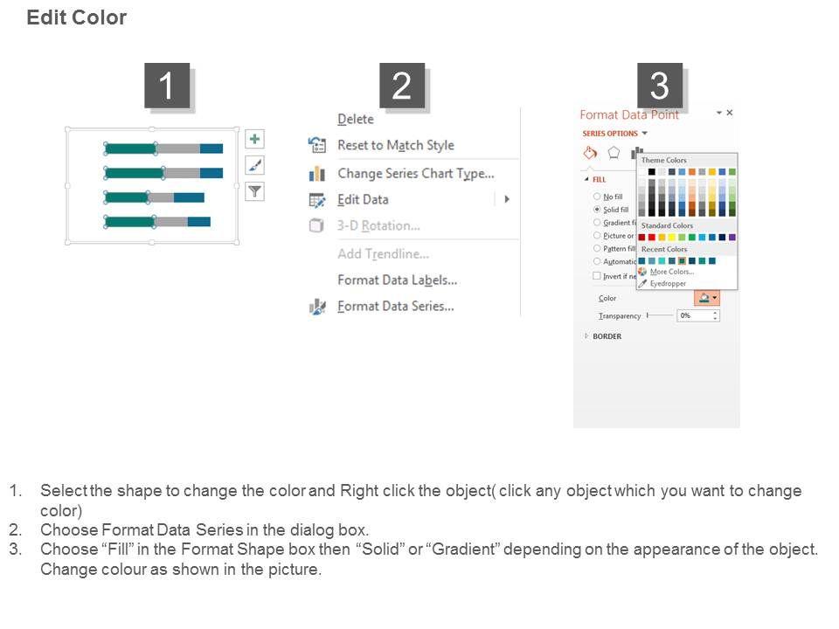Click the Eyedropper tool in color menu
The height and width of the screenshot is (629, 839).
667,283
